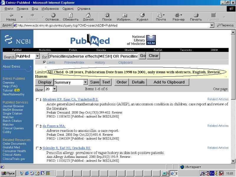Check the box for result 1 Meadows KP
Screen dimensions: 236x177
[37, 99]
